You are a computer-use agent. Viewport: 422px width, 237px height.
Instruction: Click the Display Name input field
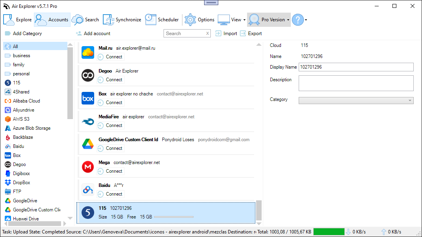356,67
